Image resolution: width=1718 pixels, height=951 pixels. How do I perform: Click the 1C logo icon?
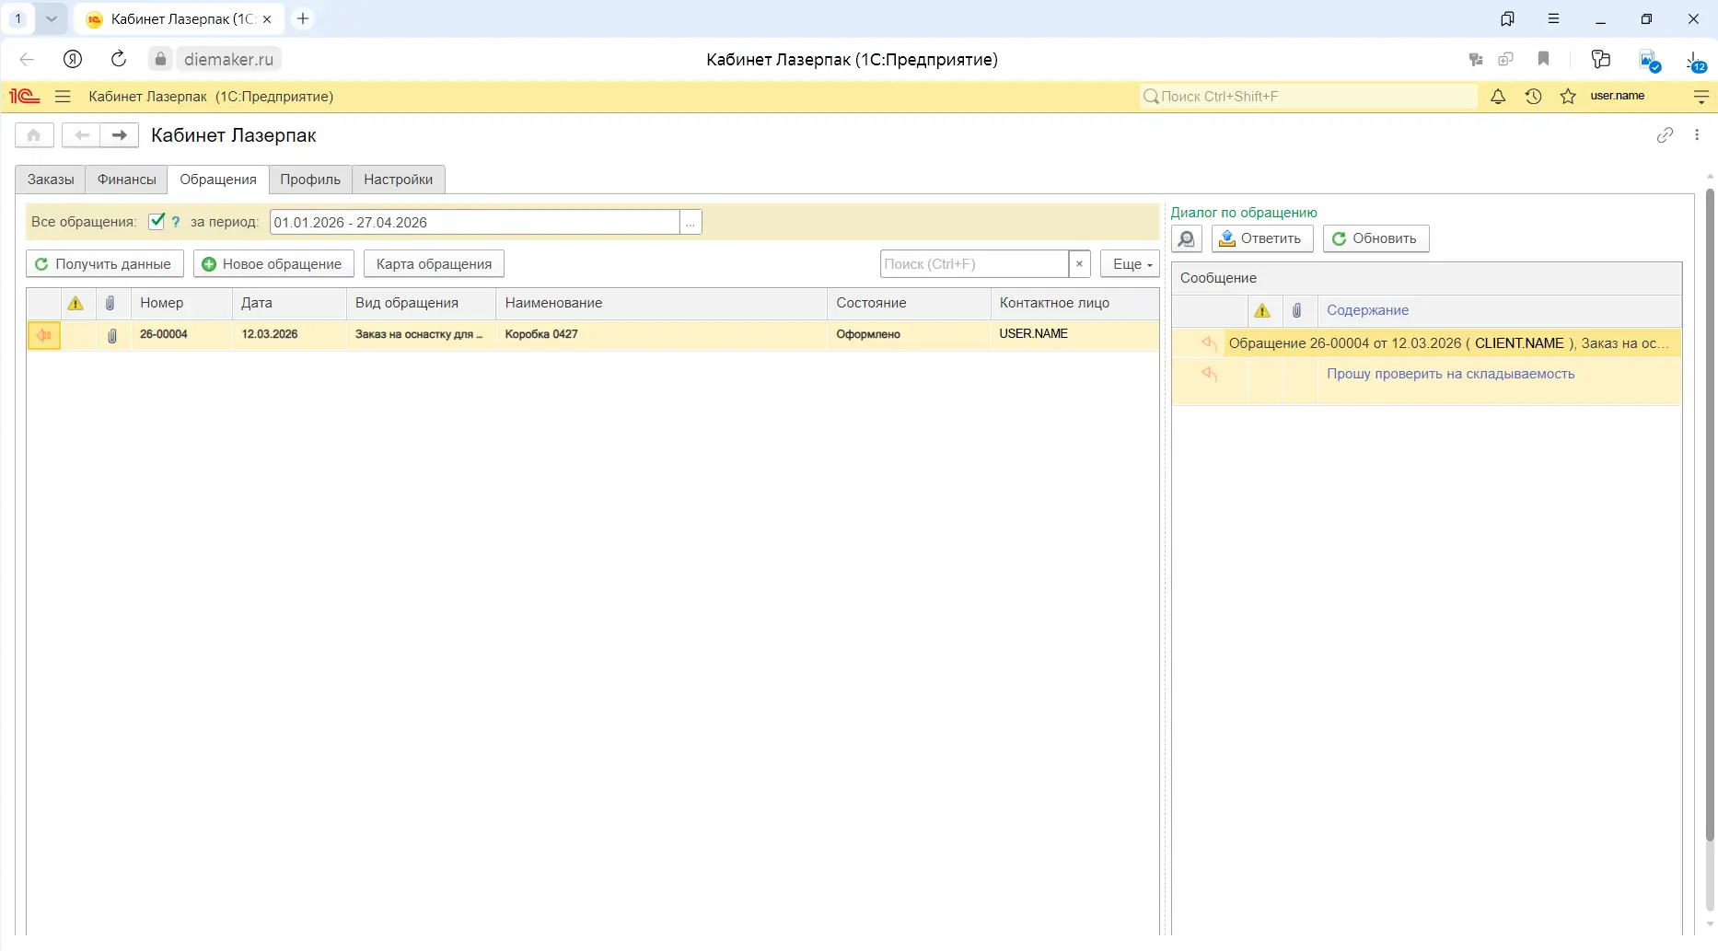(x=25, y=97)
